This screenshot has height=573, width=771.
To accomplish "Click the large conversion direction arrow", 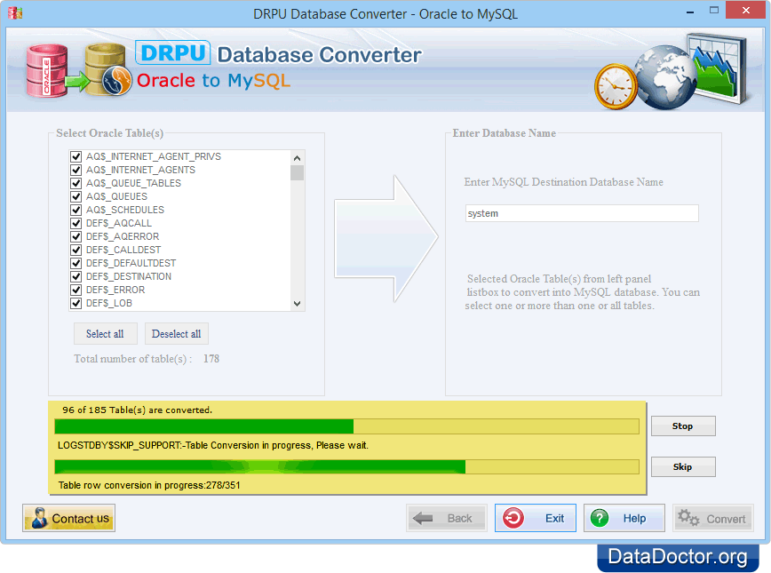I will point(386,239).
